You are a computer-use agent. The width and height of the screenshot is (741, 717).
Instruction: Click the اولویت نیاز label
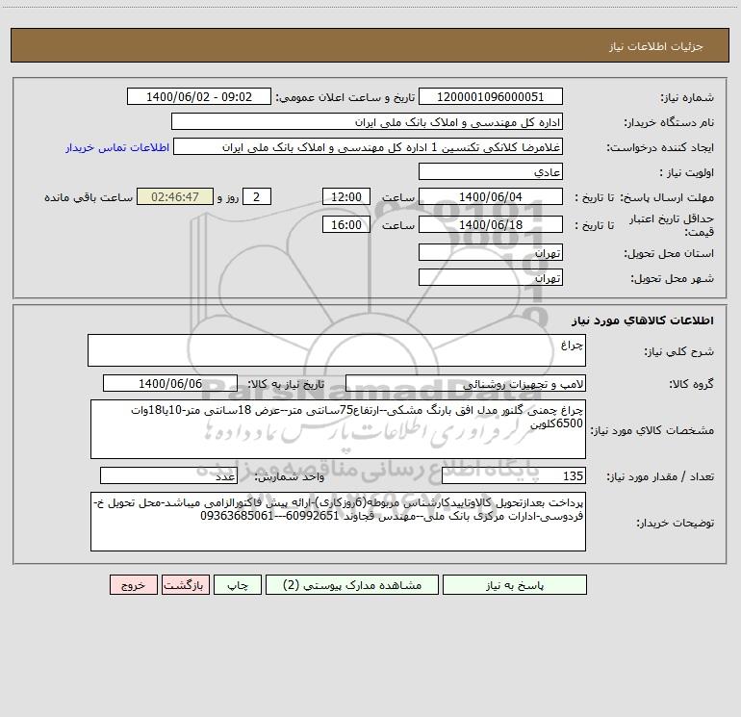click(687, 172)
